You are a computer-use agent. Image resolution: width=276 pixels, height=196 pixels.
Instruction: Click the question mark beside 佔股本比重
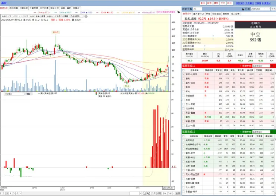tap(204, 46)
